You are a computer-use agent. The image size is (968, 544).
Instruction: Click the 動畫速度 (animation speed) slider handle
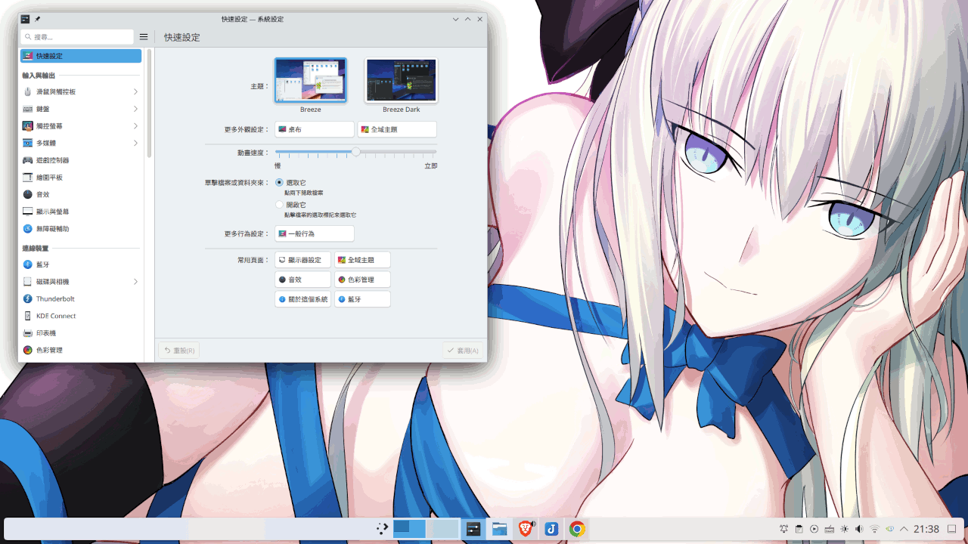click(356, 152)
